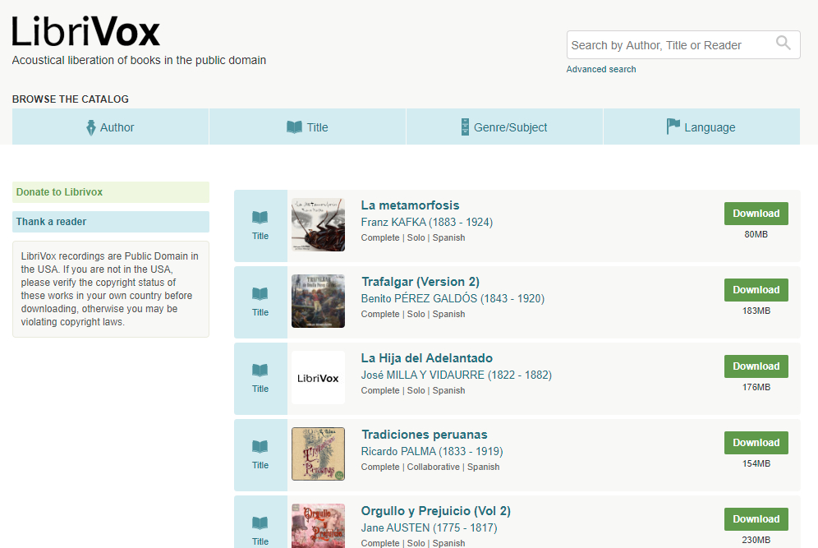Open author Franz KAFKA link
Viewport: 818px width, 548px height.
(x=427, y=223)
